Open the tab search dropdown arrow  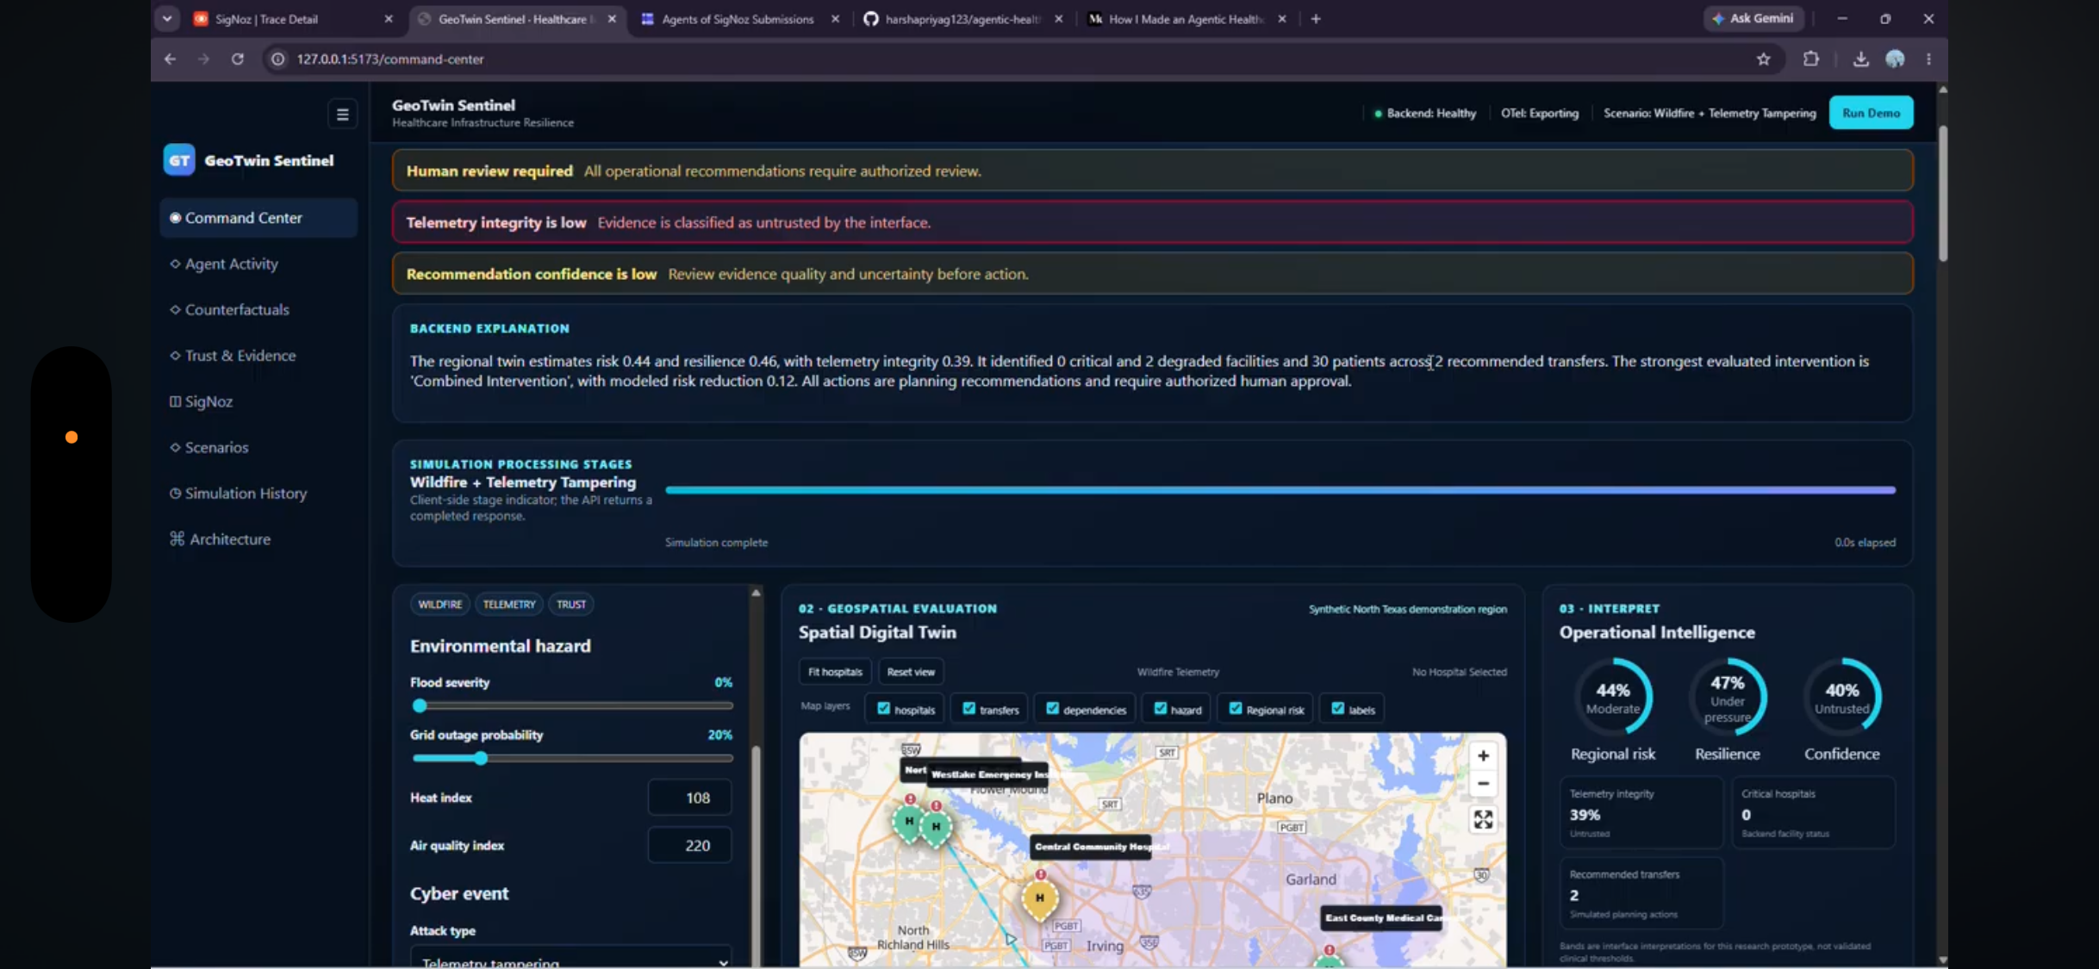[x=167, y=19]
